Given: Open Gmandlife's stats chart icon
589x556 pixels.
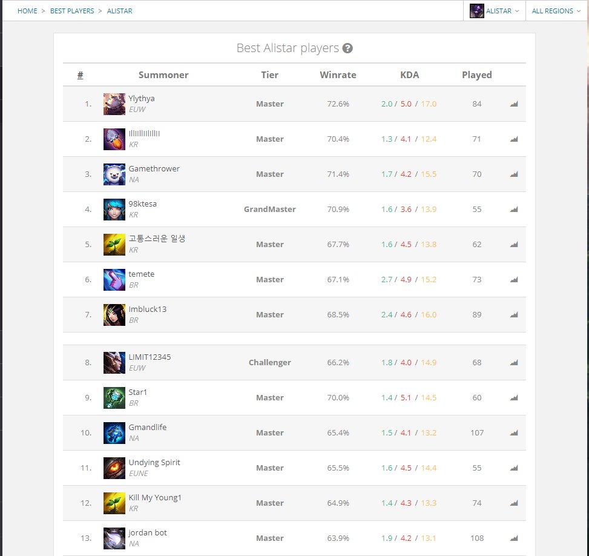Looking at the screenshot, I should coord(513,432).
